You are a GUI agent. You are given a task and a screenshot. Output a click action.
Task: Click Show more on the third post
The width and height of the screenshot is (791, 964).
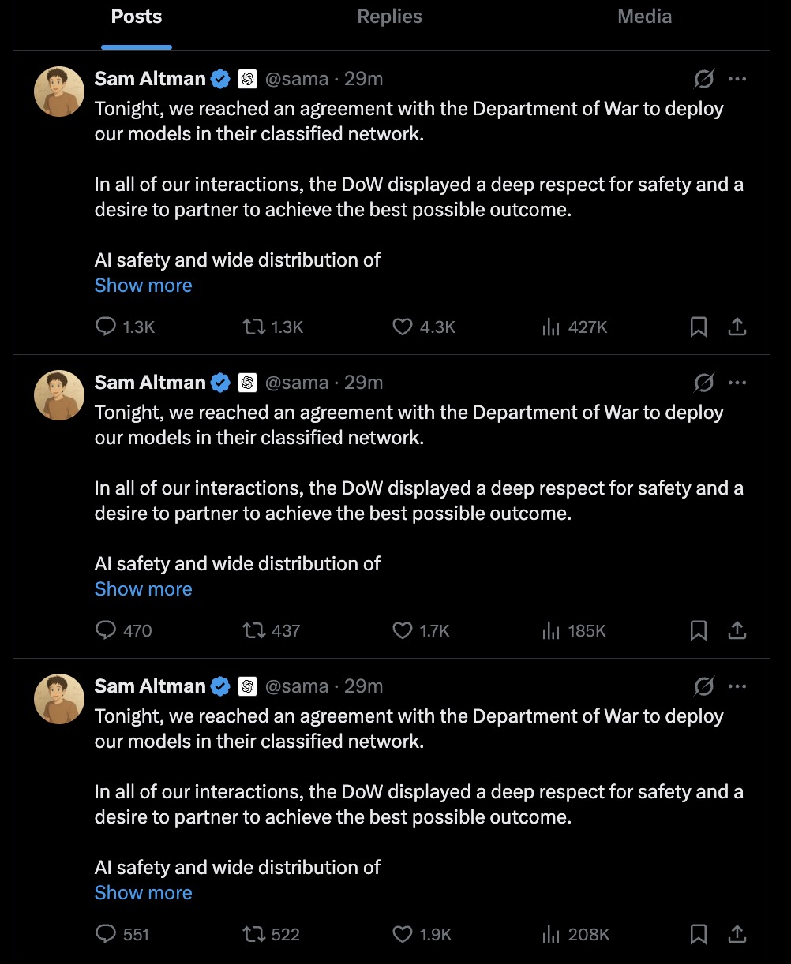click(x=143, y=893)
